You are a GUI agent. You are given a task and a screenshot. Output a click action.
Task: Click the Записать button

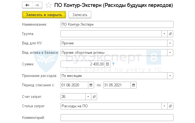pos(80,15)
